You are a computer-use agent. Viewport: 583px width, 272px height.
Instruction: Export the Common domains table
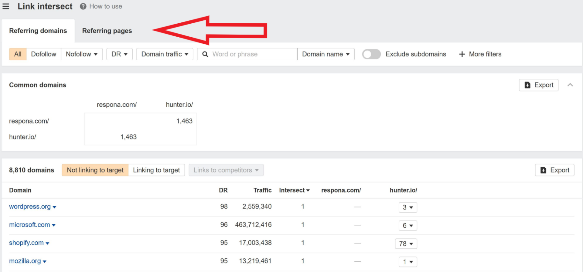539,85
